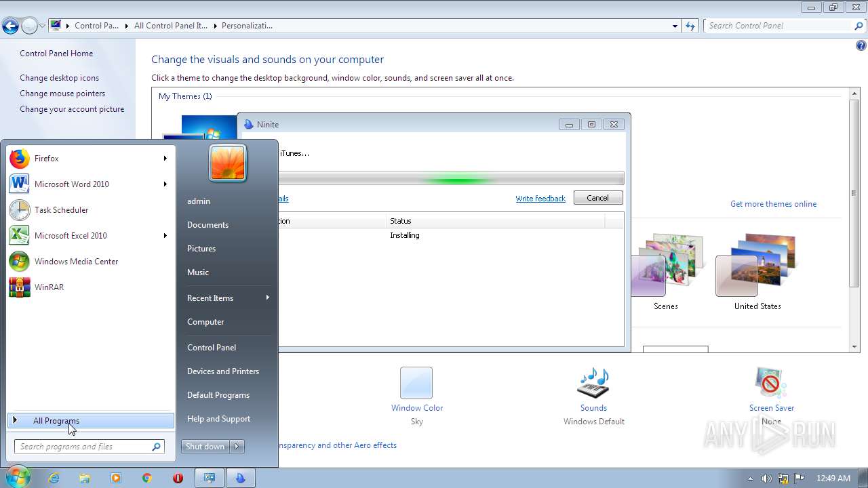
Task: Click the Write feedback link in Ninite
Action: (540, 199)
